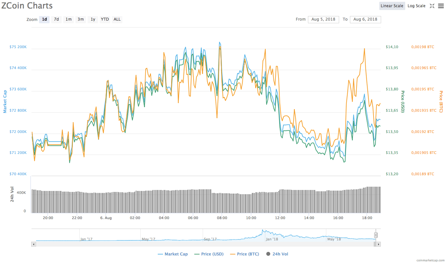
Task: Select the navigator range handle
Action: click(x=376, y=235)
